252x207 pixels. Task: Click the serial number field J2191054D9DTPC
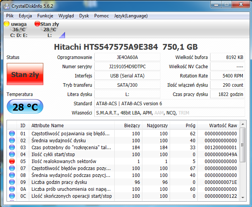click(x=127, y=66)
